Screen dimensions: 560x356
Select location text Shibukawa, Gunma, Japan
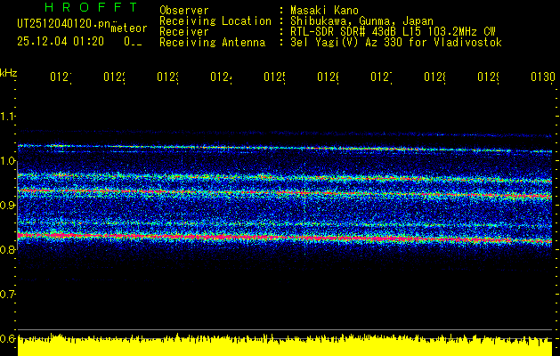(x=361, y=21)
